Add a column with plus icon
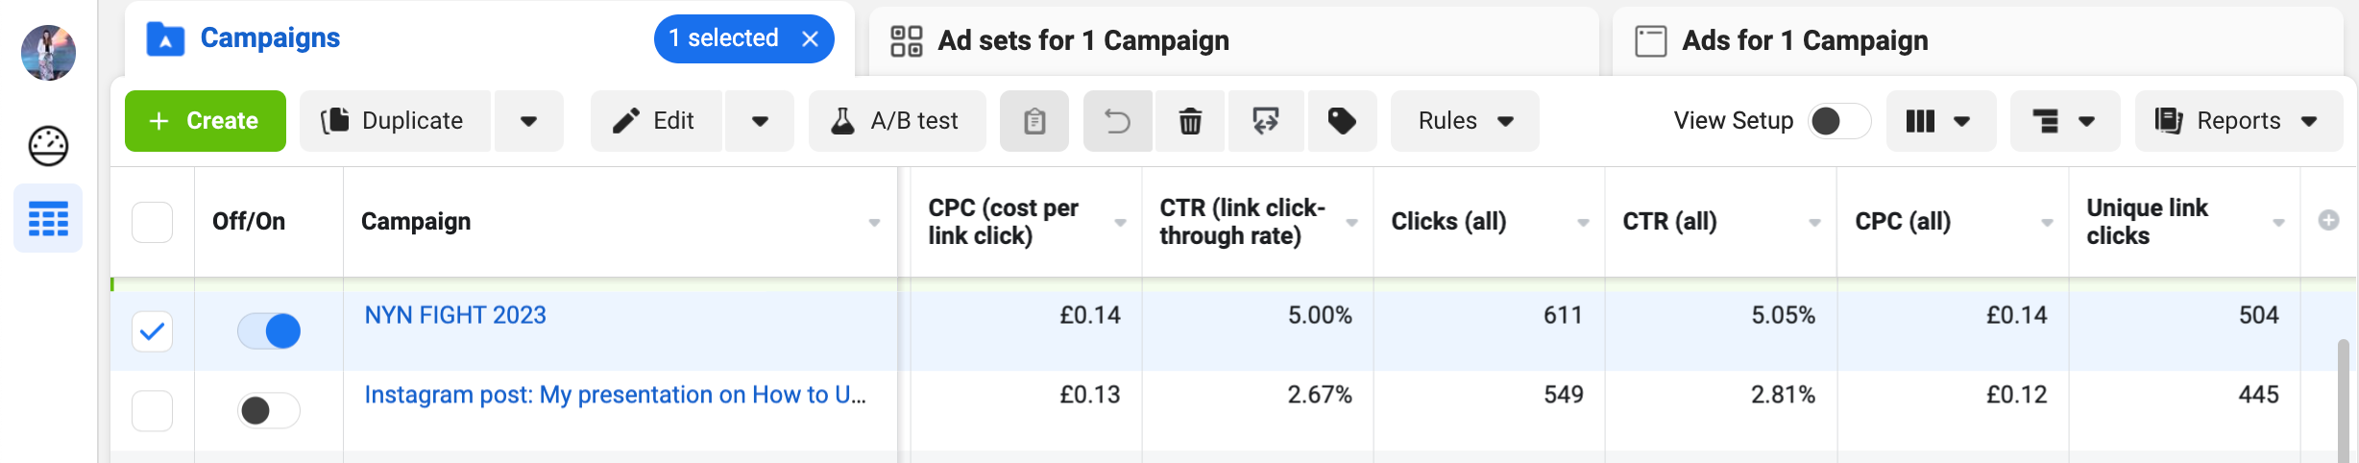This screenshot has width=2359, height=463. 2328,221
